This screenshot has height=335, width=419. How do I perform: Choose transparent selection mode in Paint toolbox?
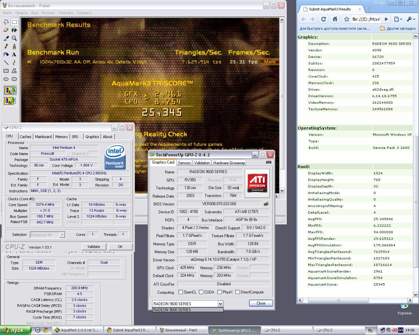(x=10, y=101)
